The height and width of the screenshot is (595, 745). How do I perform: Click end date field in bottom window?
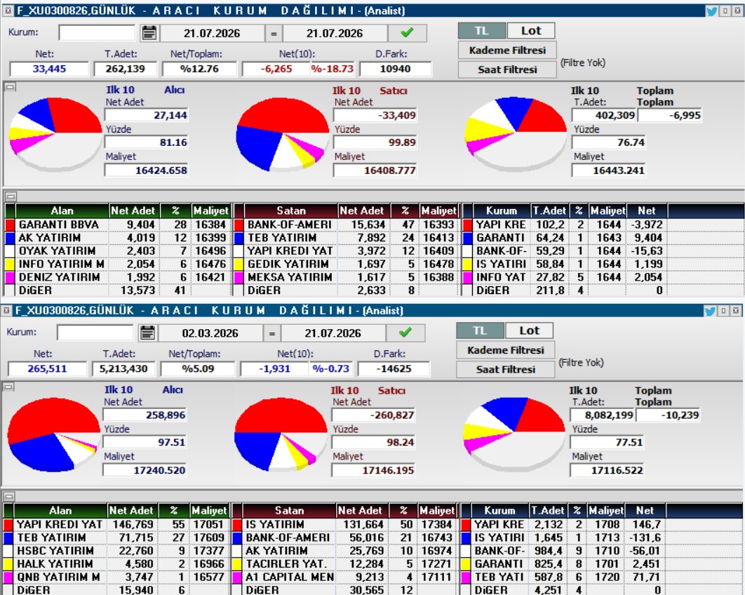[x=333, y=333]
